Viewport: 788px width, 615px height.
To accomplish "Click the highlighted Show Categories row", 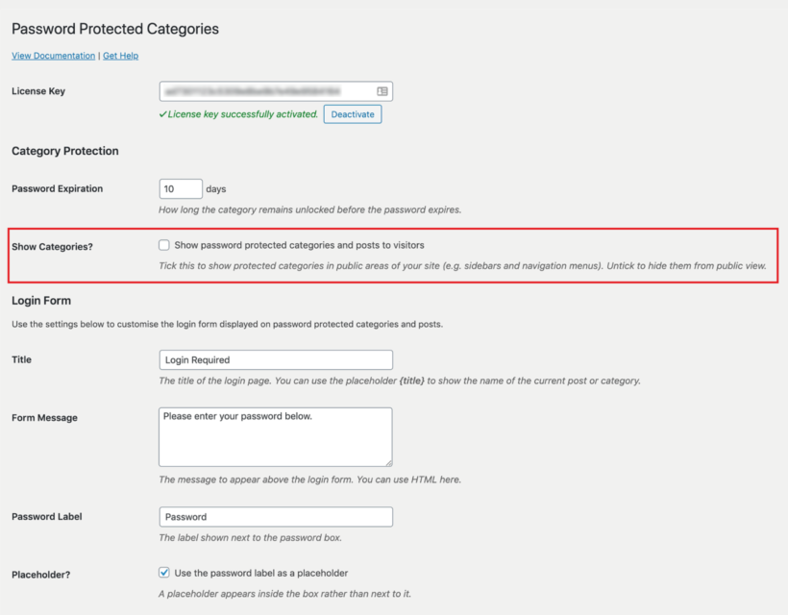I will [x=394, y=255].
